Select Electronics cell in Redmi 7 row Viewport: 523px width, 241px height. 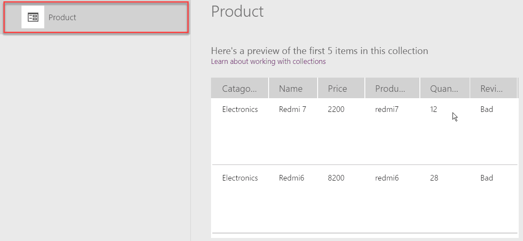coord(240,109)
